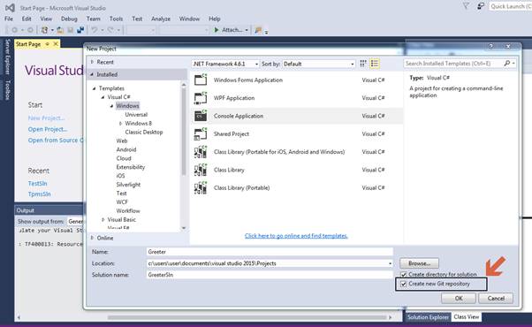Select the Android template category
The image size is (532, 327).
[126, 149]
